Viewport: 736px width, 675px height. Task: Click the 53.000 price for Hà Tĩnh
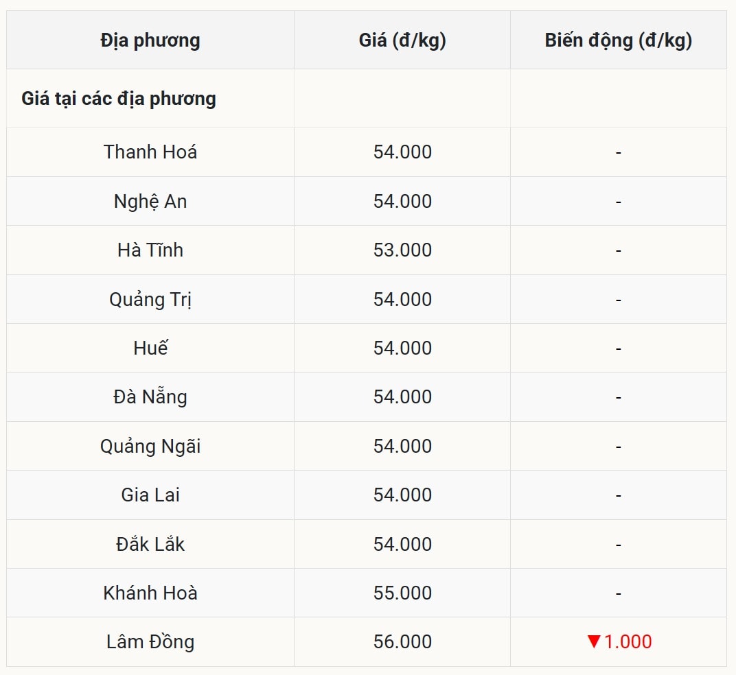(402, 250)
